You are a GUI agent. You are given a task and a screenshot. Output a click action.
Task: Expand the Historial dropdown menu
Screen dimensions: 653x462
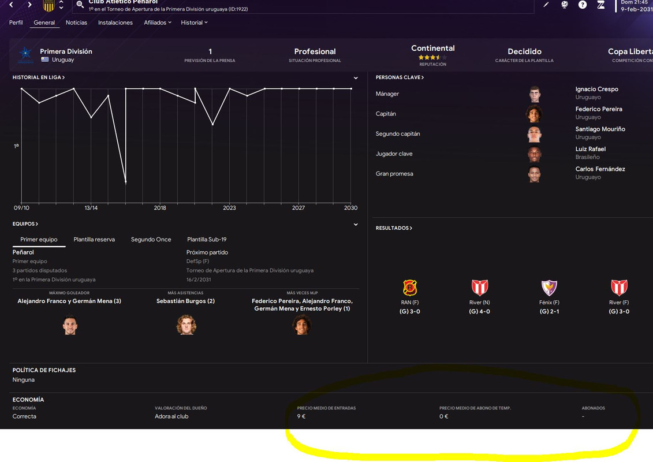coord(194,23)
